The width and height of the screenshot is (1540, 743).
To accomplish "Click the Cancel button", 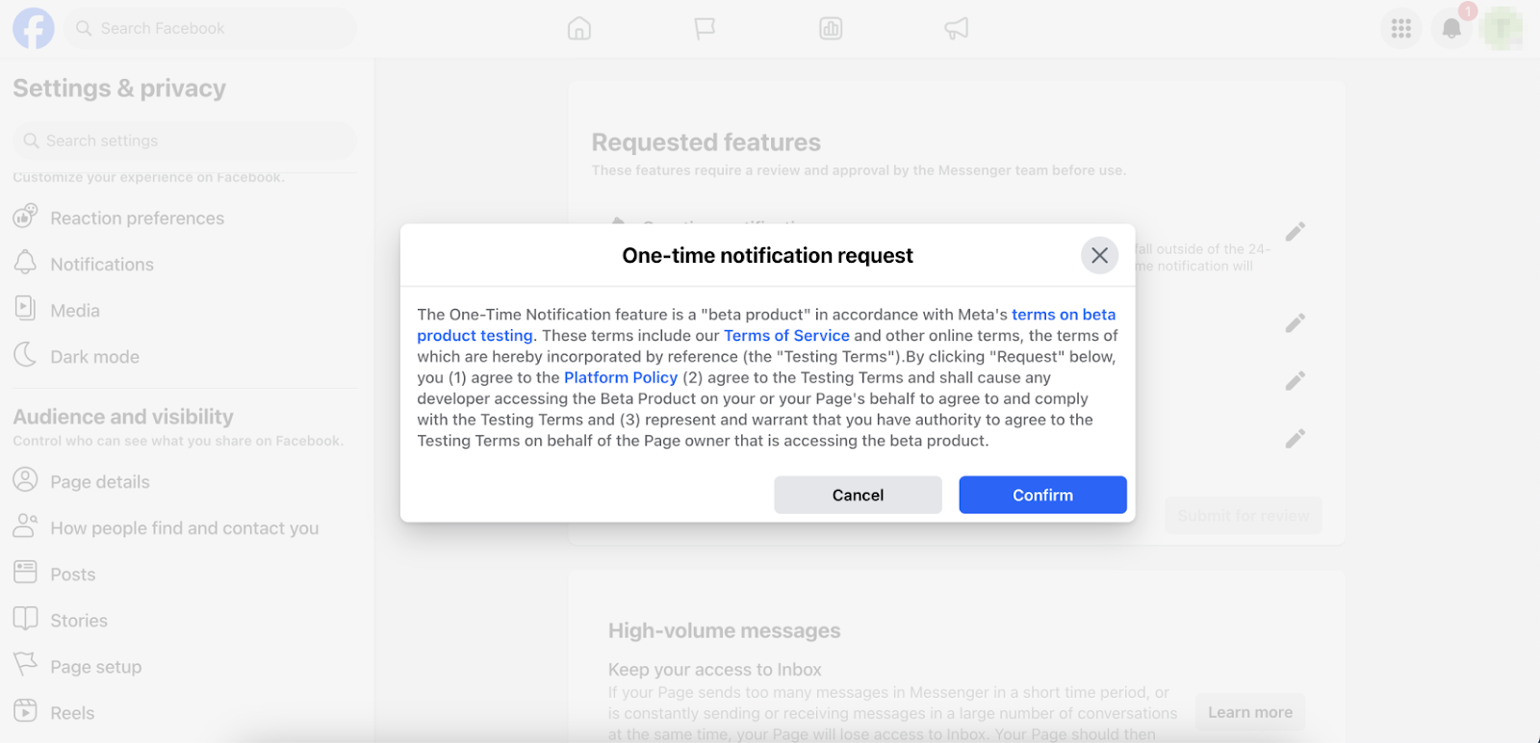I will click(858, 495).
